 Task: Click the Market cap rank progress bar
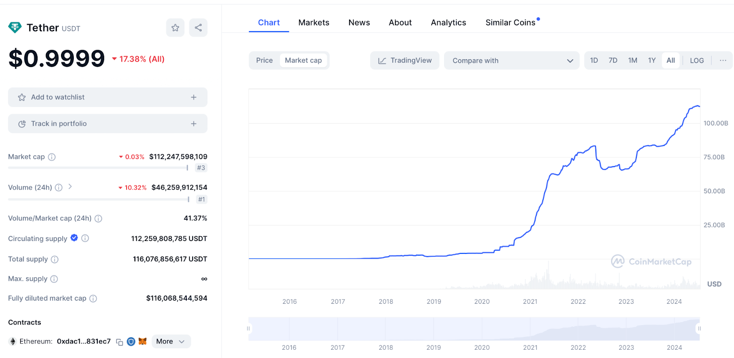click(x=98, y=168)
